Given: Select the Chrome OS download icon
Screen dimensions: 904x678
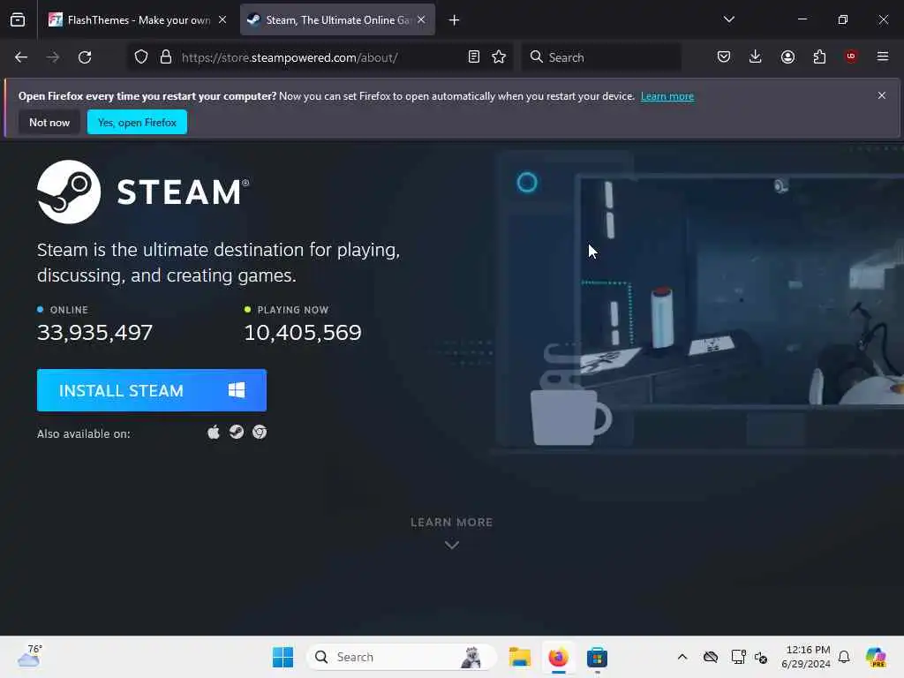Looking at the screenshot, I should click(x=260, y=433).
